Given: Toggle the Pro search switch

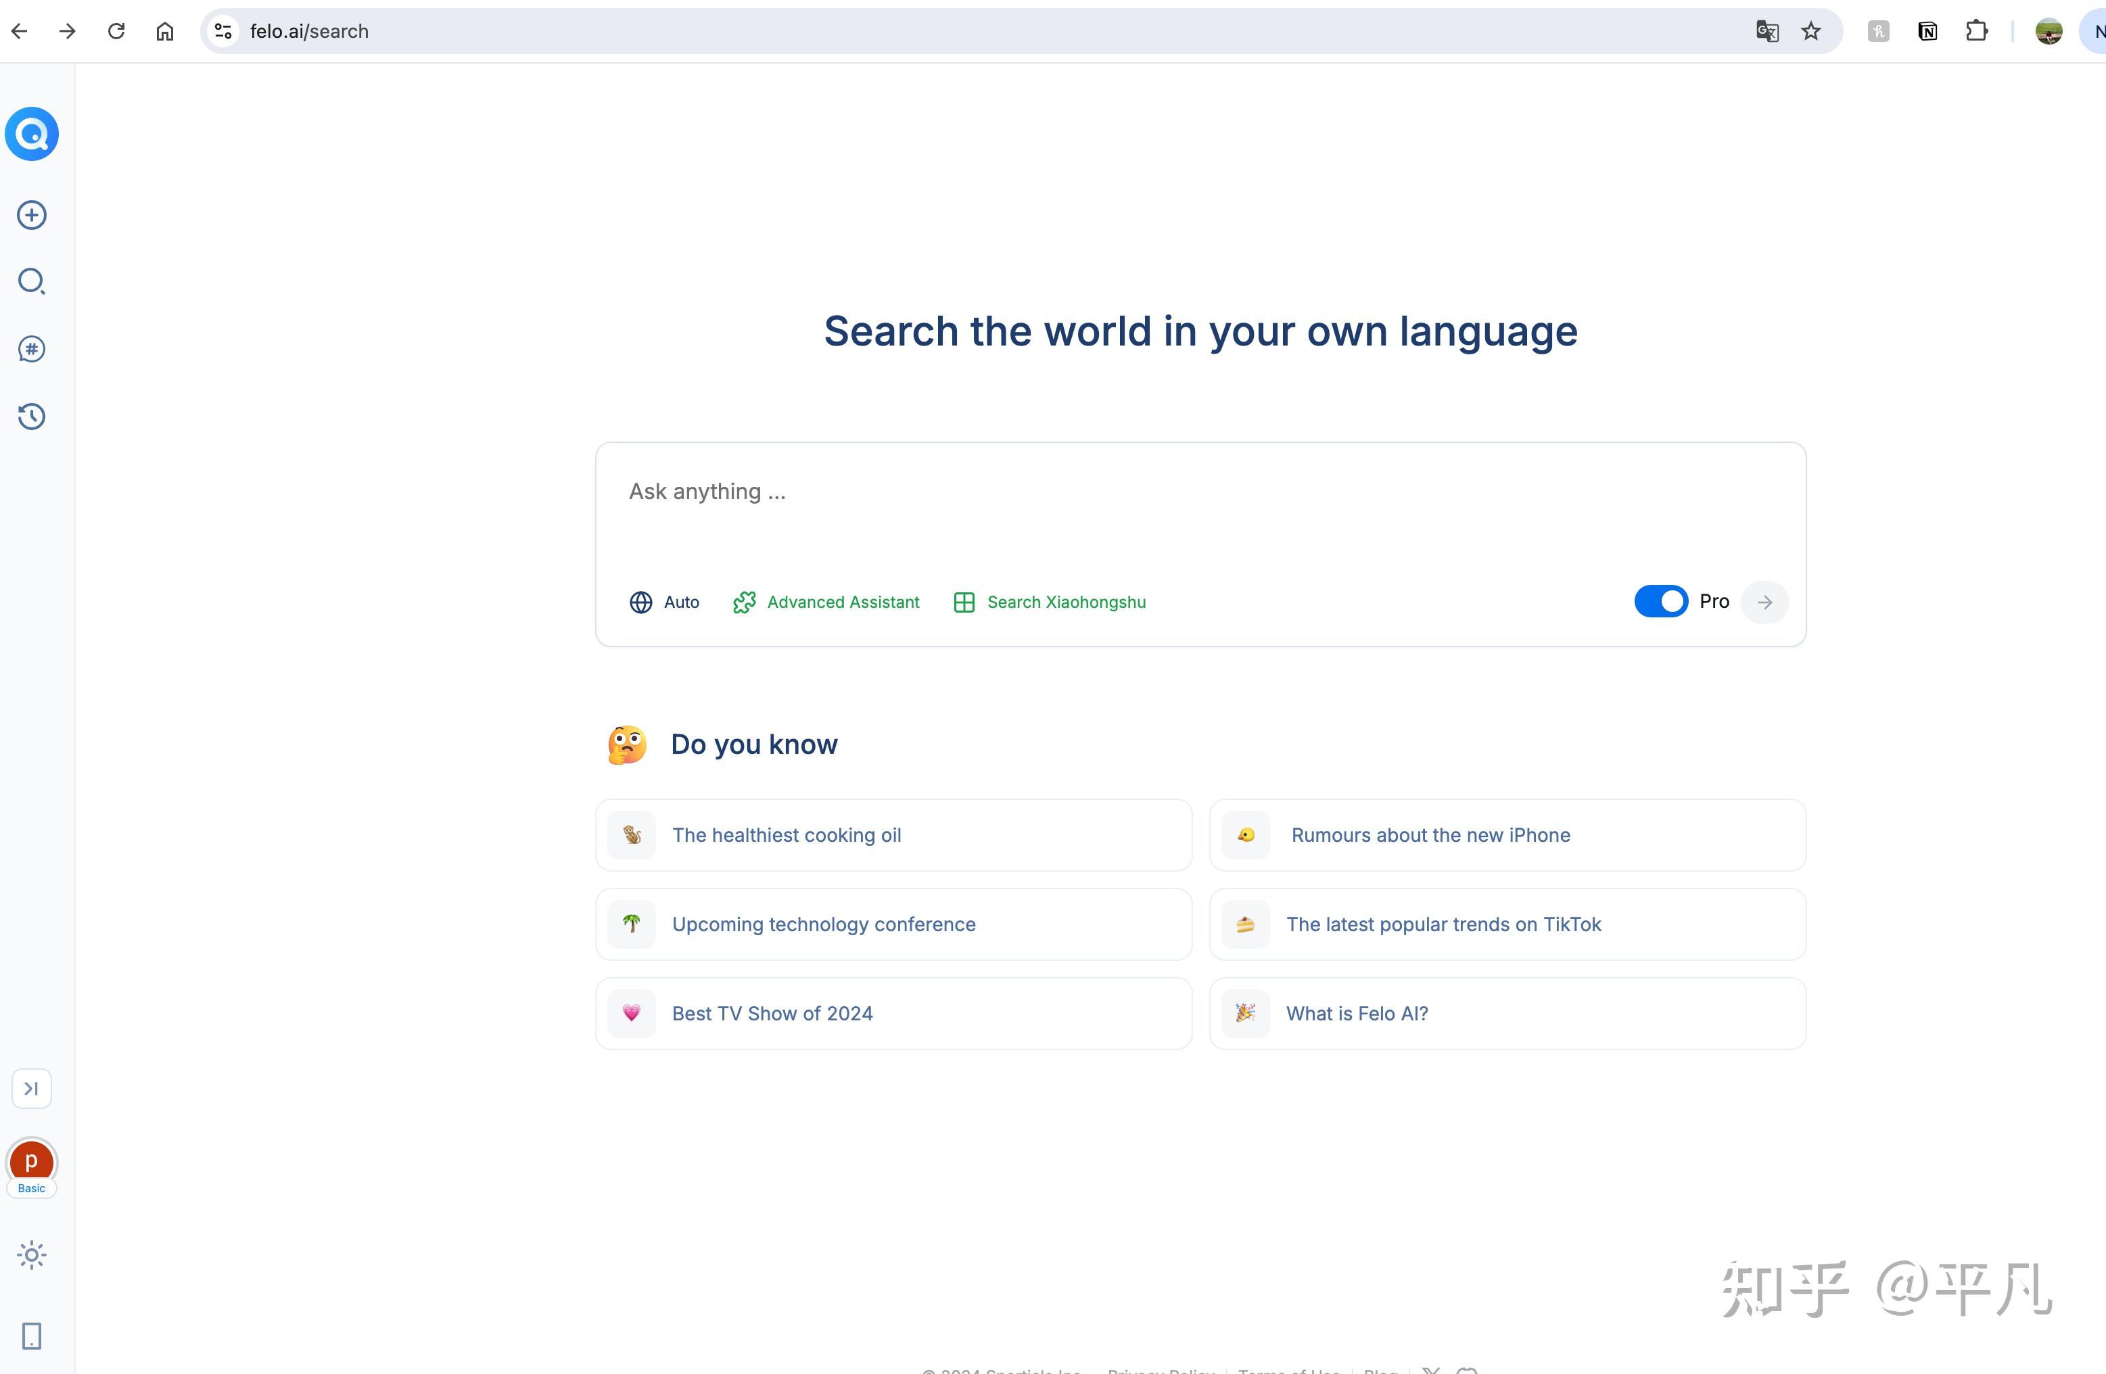Looking at the screenshot, I should tap(1660, 602).
